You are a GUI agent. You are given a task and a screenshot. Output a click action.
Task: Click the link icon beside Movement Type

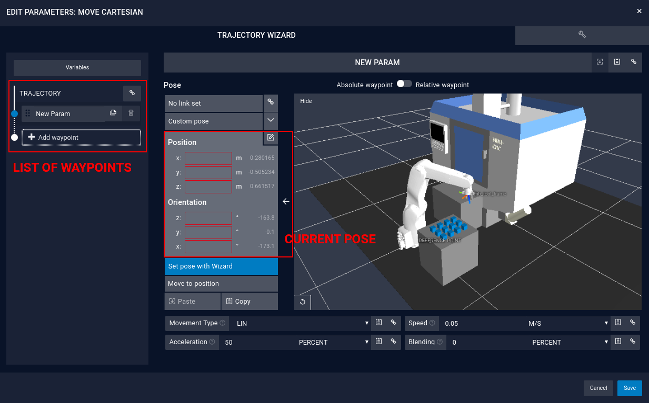click(393, 323)
